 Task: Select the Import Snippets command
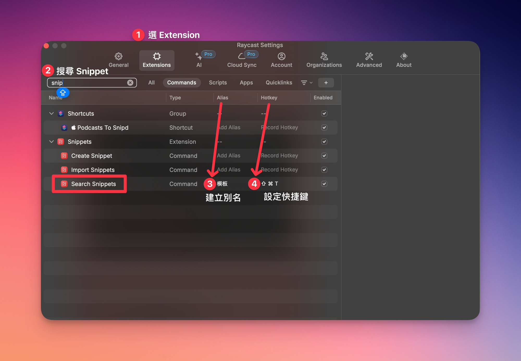(190, 170)
